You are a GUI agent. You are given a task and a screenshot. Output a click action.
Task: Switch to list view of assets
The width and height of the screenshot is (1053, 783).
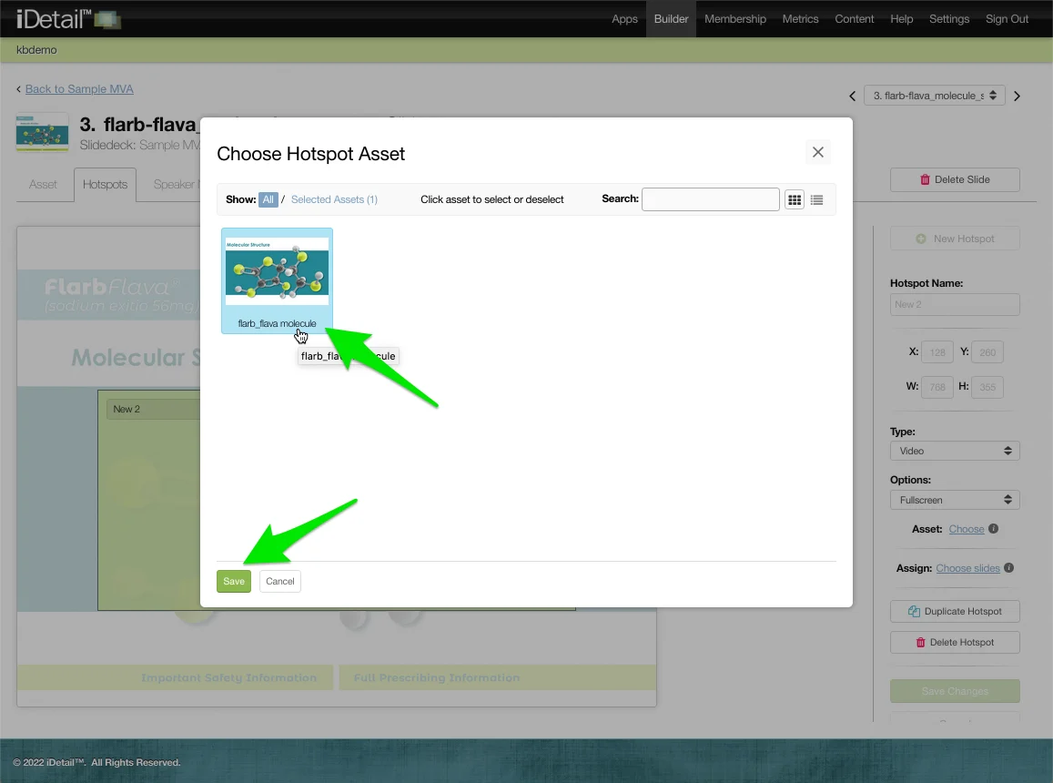click(x=816, y=199)
